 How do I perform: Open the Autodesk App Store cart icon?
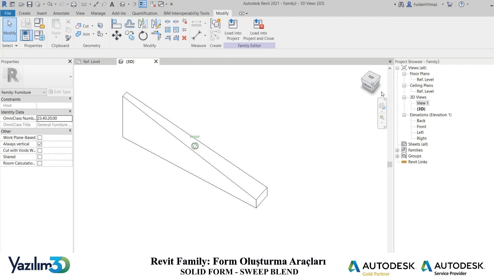pos(449,4)
